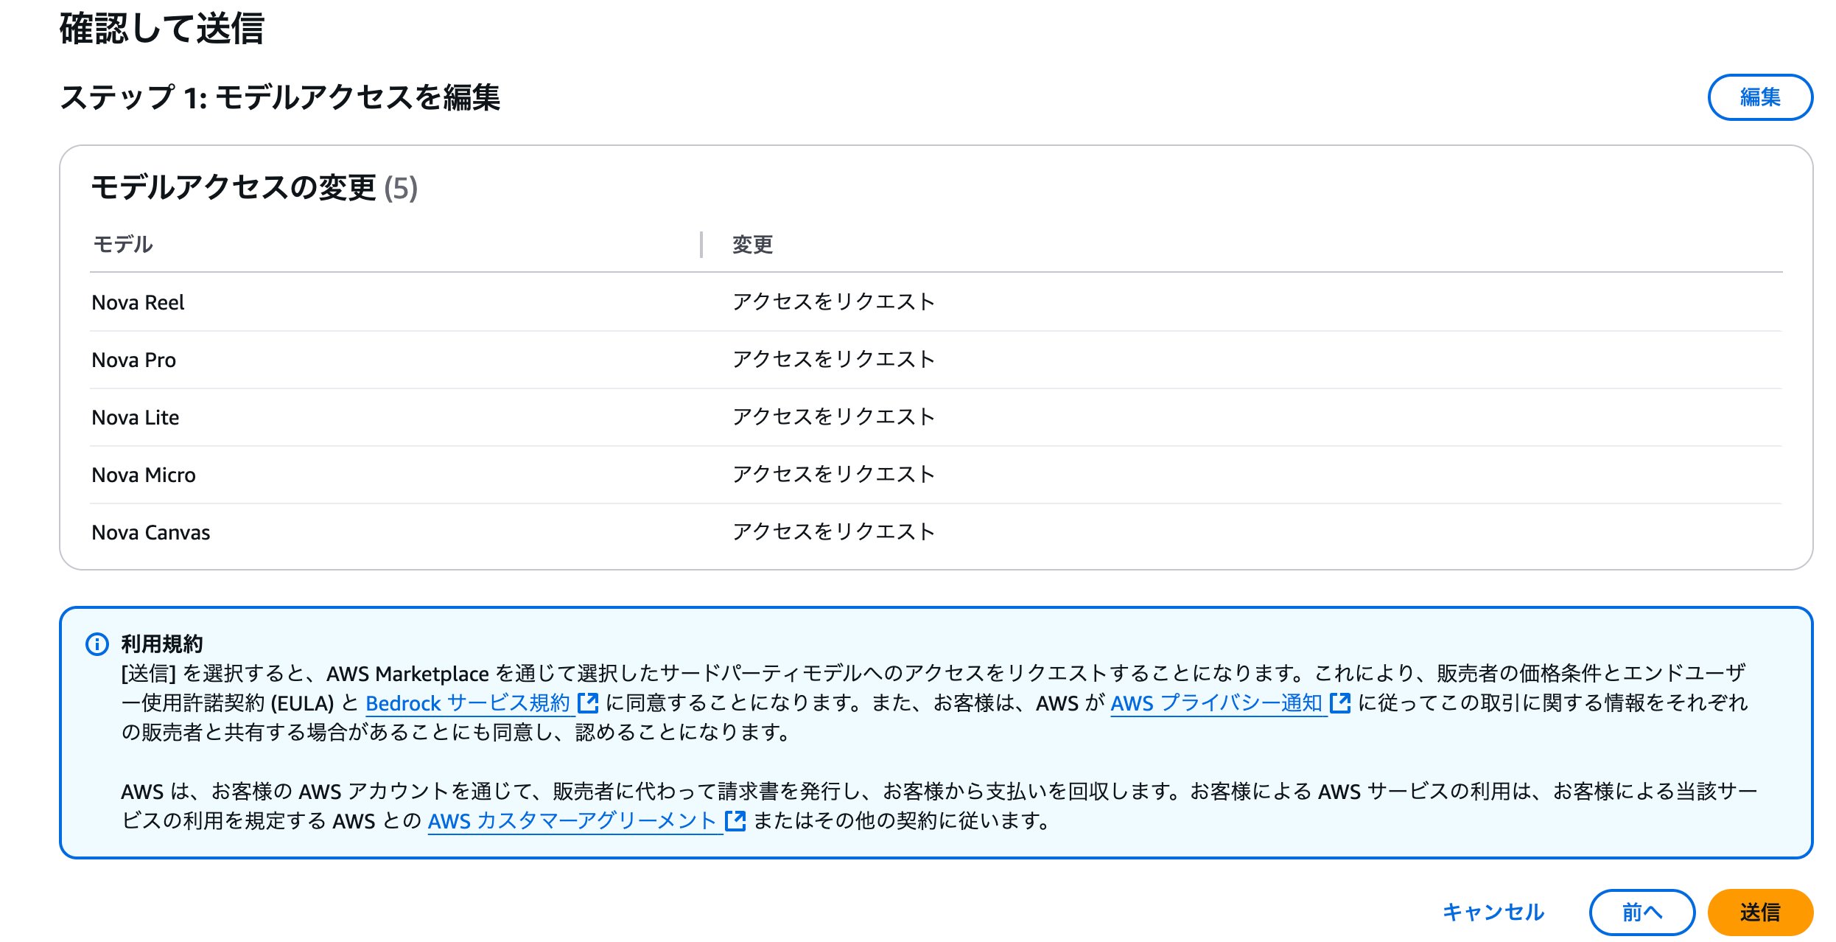Screen dimensions: 1836x942
Task: Click アクセスをリクエスト in the Nova Lite row
Action: [x=833, y=416]
